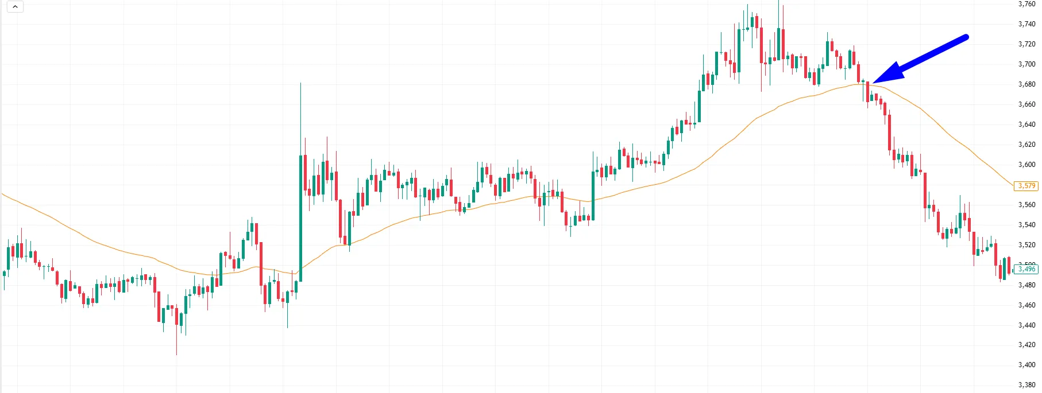Screen dimensions: 1042x393
Task: Collapse the pane using the top-left chevron
Action: pos(15,7)
